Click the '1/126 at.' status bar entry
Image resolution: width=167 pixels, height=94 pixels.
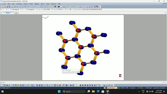141,88
